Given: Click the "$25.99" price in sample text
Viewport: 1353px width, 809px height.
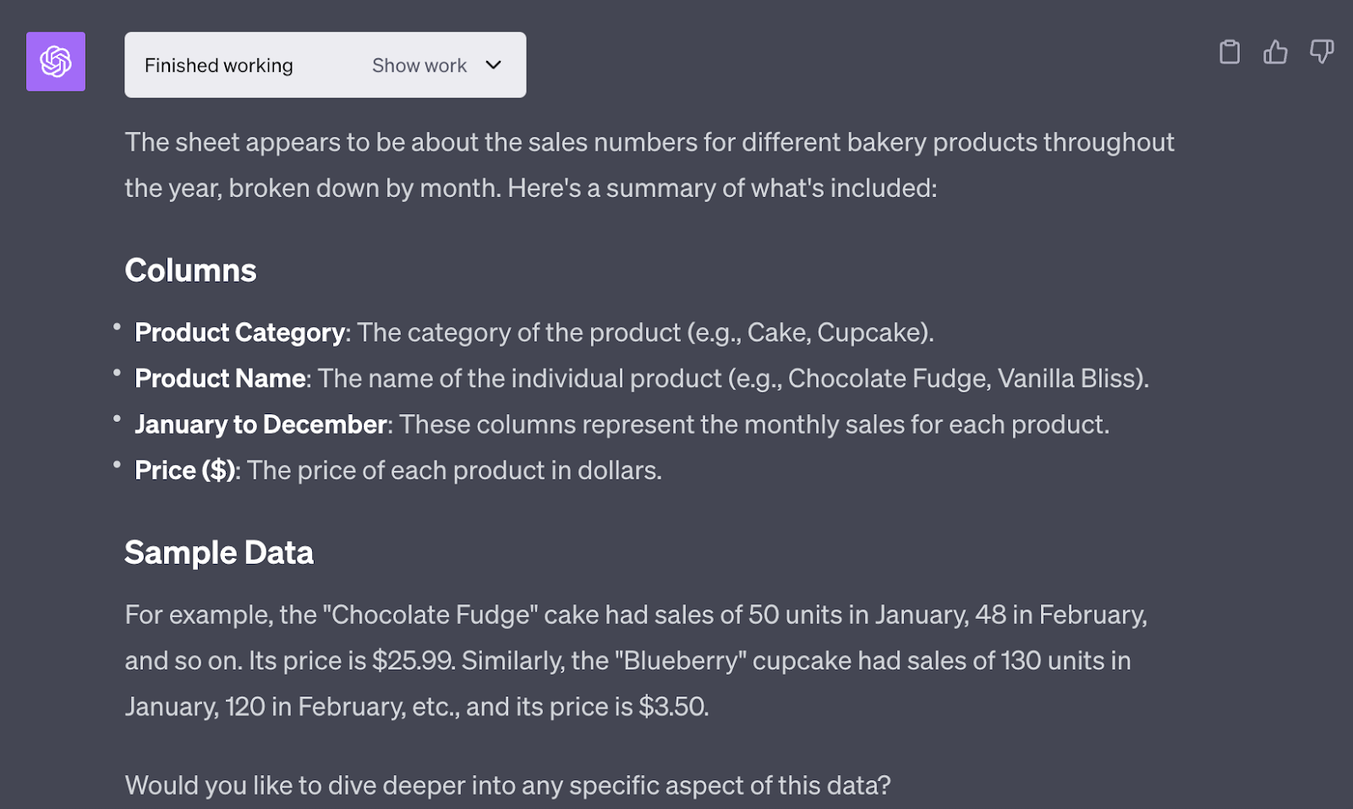Looking at the screenshot, I should click(413, 660).
